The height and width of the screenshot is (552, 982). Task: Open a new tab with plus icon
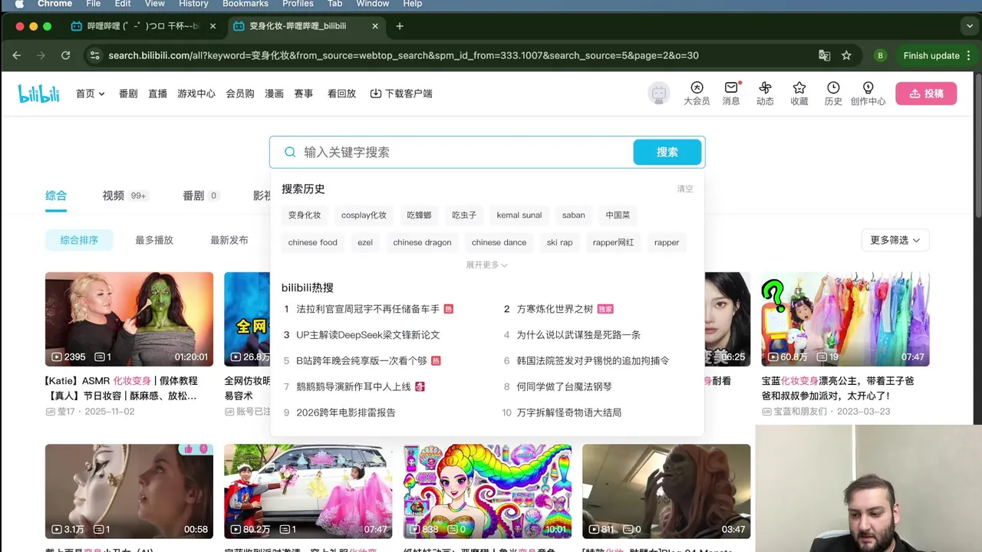(400, 26)
